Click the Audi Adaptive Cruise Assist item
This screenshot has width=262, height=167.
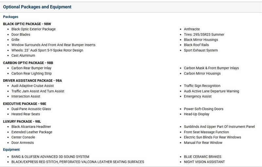32,86
